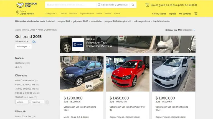The height and width of the screenshot is (119, 213).
Task: Open blue Gol Trend gnc car photo
Action: pyautogui.click(x=82, y=74)
